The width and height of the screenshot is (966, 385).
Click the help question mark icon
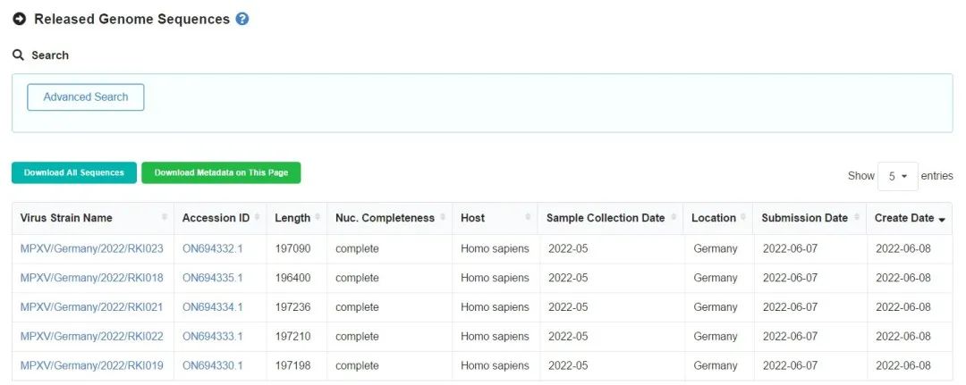pos(242,19)
